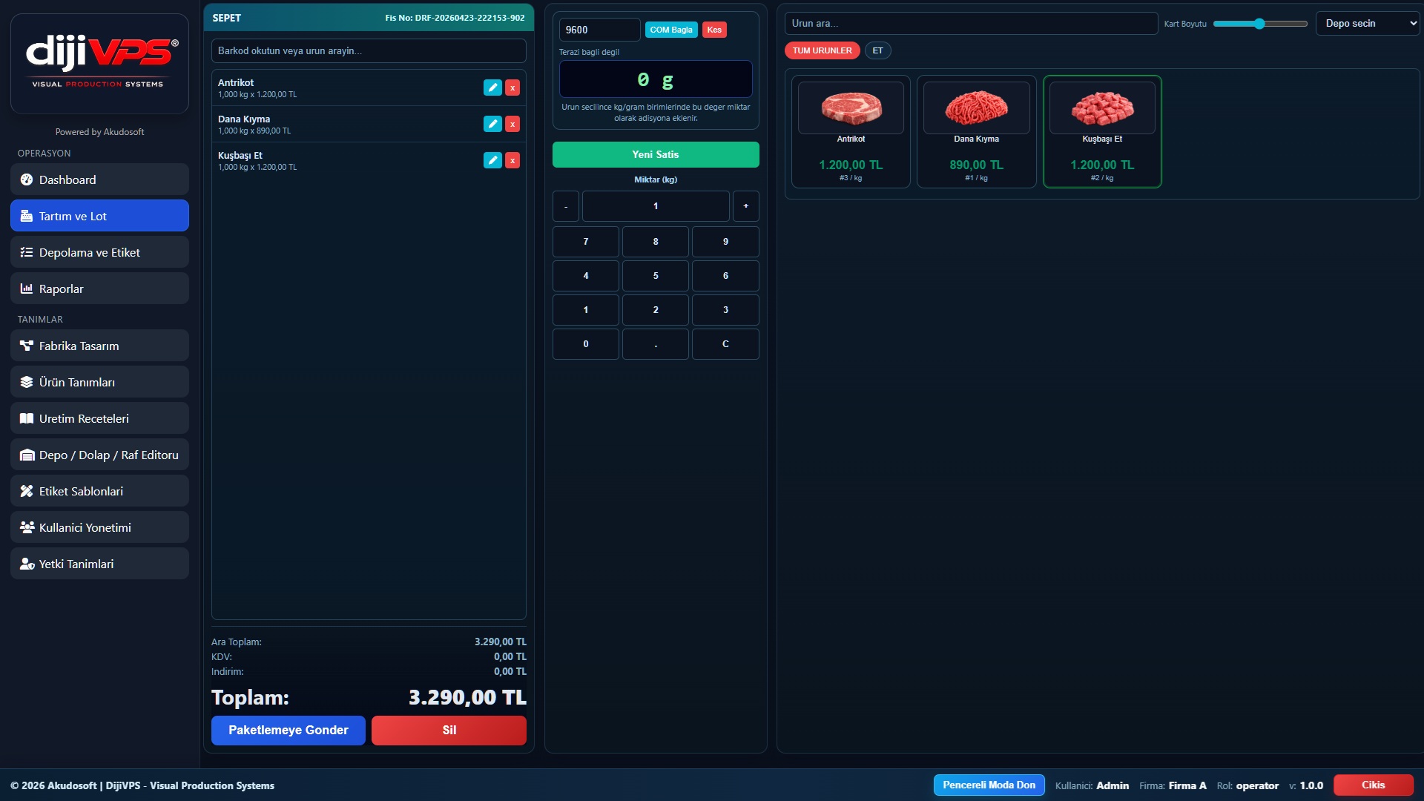Click the Tartım ve Lot scale icon
Image resolution: width=1424 pixels, height=801 pixels.
coord(27,216)
